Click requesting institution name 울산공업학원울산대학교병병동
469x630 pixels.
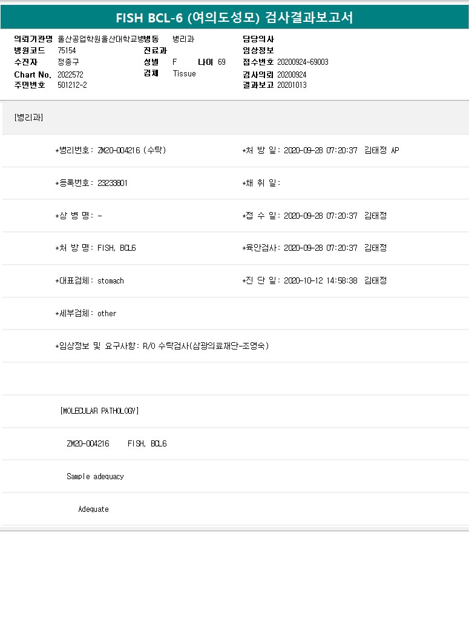tap(108, 39)
